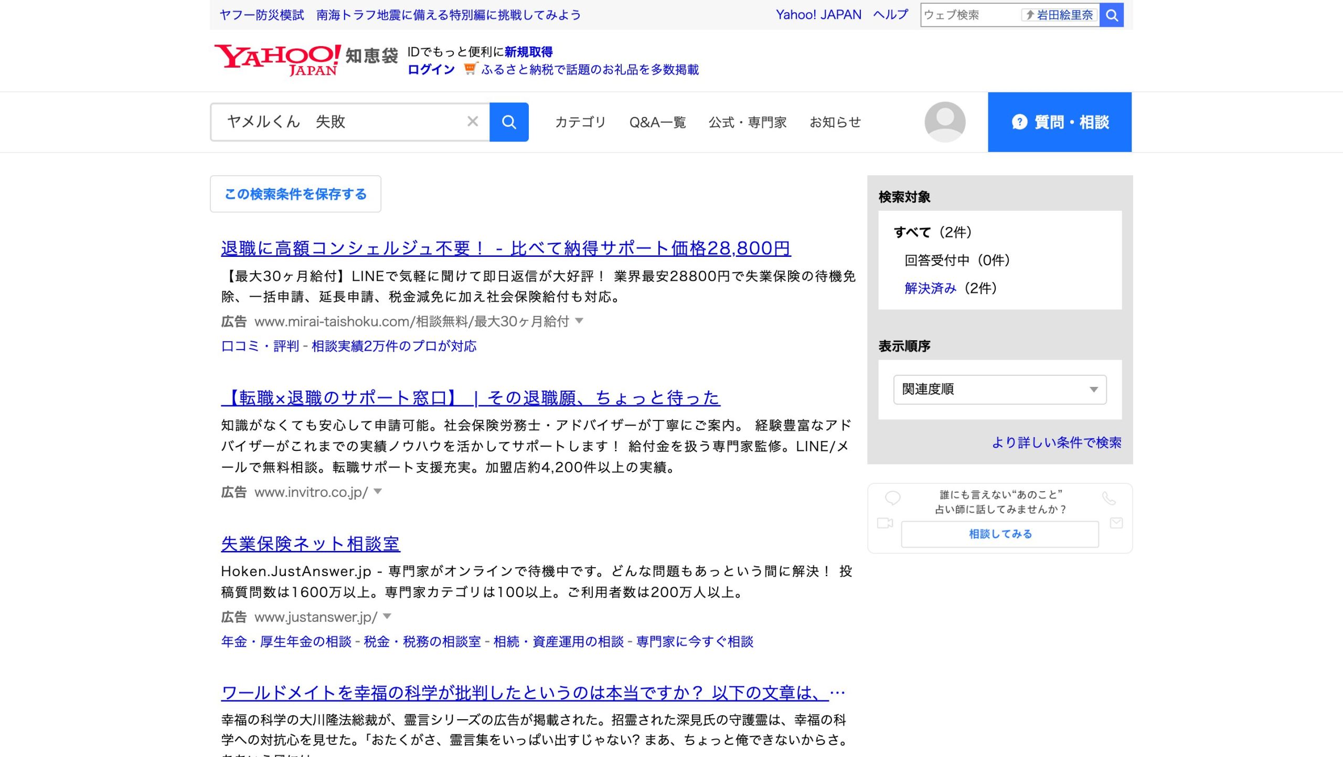Screen dimensions: 1343x757
Task: Click the 質問・相談 button
Action: (x=1060, y=122)
